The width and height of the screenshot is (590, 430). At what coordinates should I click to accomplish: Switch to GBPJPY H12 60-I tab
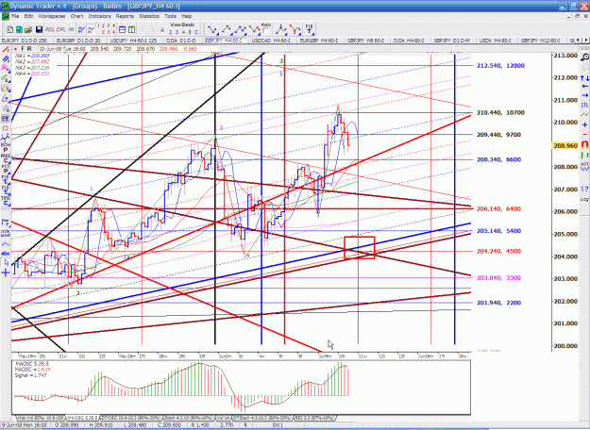click(x=540, y=41)
